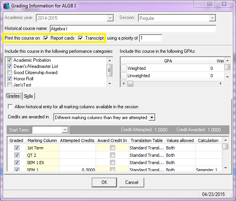Check Award Credit In for SEM 1 EX
236x201 pixels.
click(x=112, y=163)
